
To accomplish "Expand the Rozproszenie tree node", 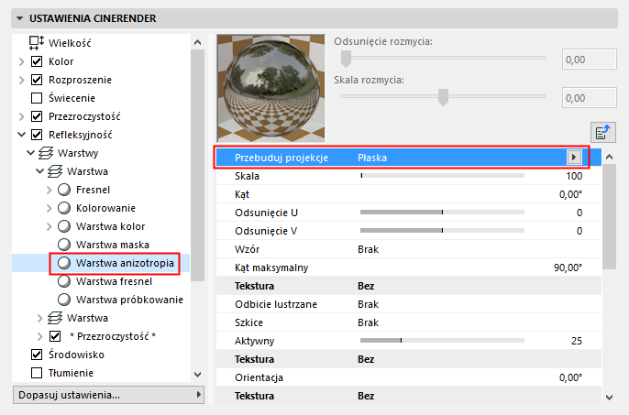I will 21,80.
